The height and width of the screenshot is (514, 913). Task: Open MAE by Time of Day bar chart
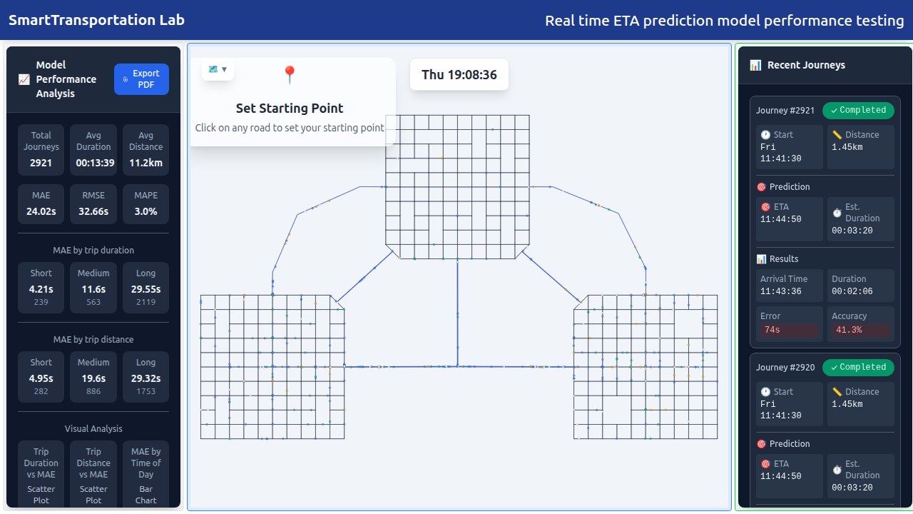[x=146, y=473]
